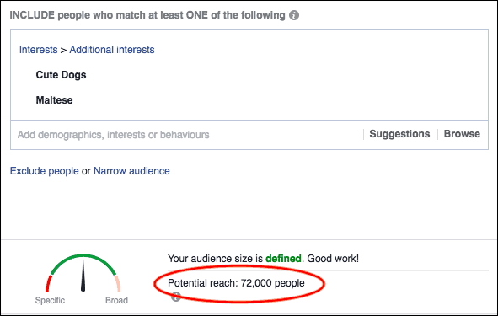
Task: Click the green 'defined' word
Action: pyautogui.click(x=283, y=259)
